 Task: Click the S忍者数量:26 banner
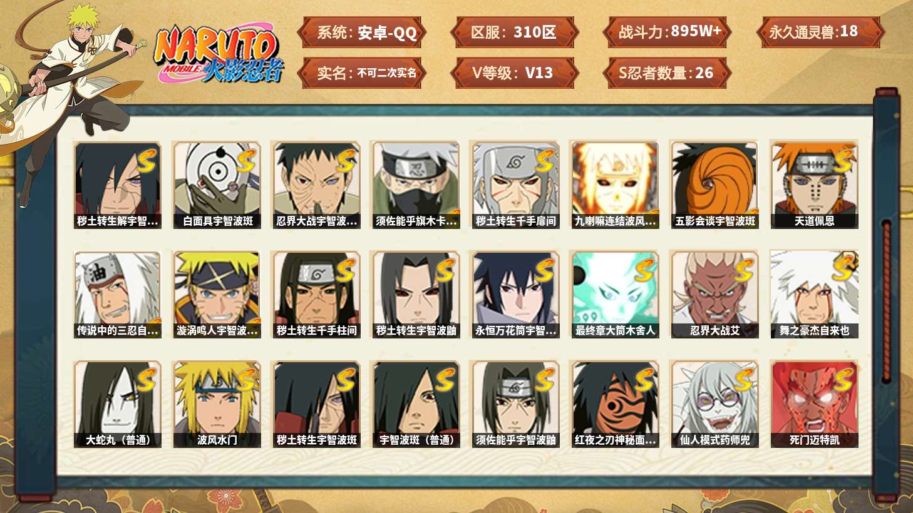[667, 73]
